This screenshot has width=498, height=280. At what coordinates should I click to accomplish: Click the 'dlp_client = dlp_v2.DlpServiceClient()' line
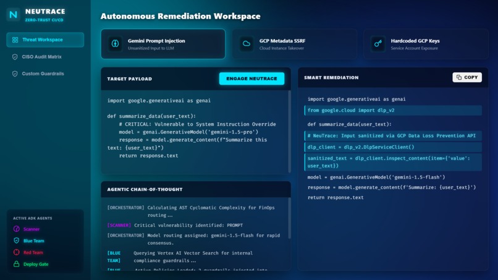393,147
